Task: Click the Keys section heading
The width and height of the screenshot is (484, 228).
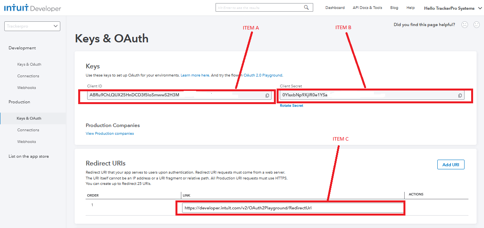Action: pos(93,66)
